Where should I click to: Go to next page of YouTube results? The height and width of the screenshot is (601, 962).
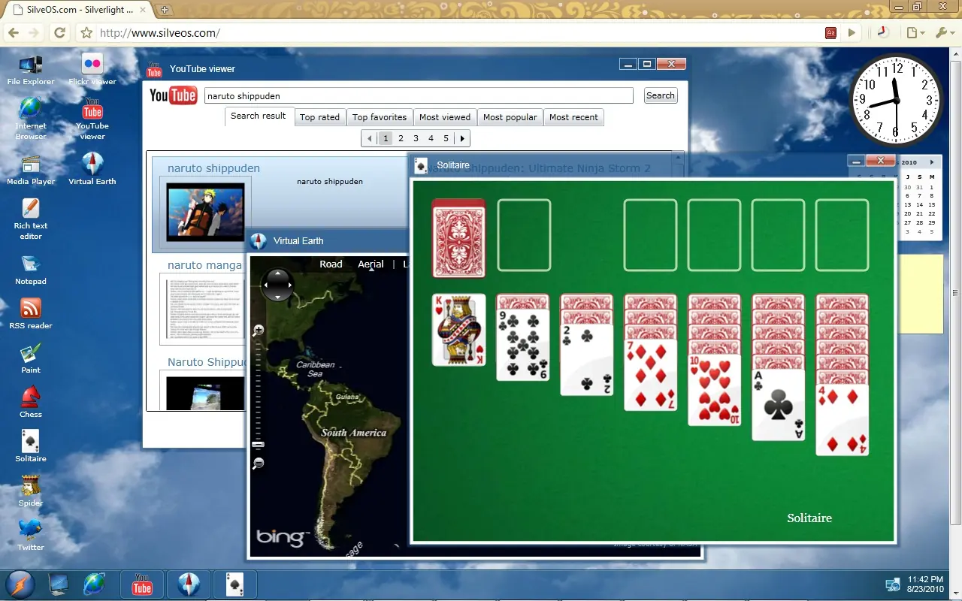coord(462,138)
